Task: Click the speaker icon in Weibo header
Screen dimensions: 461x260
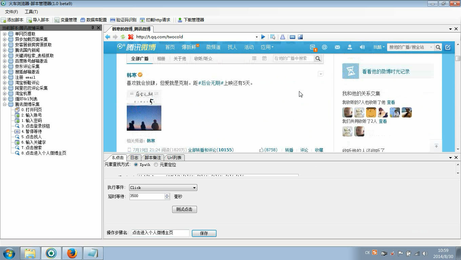Action: [362, 47]
